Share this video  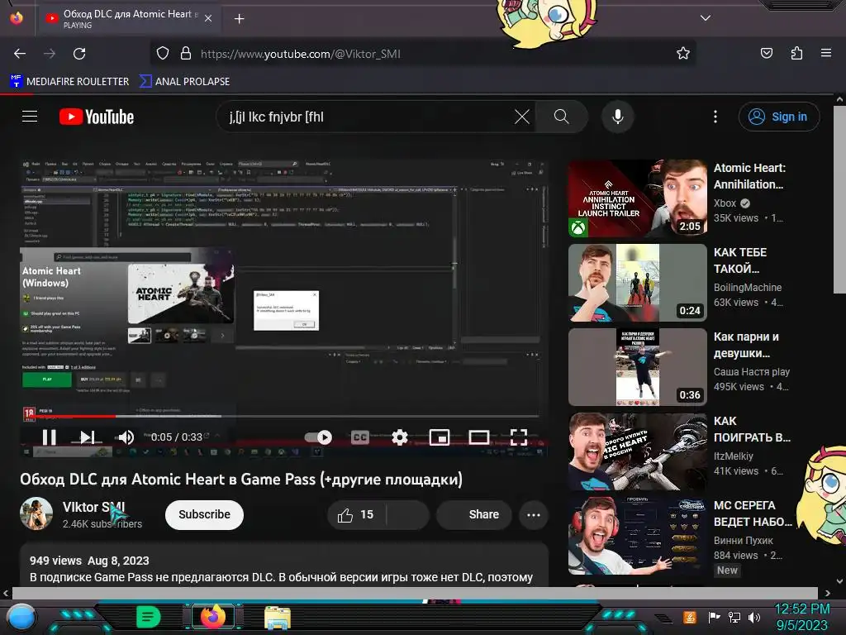coord(474,515)
